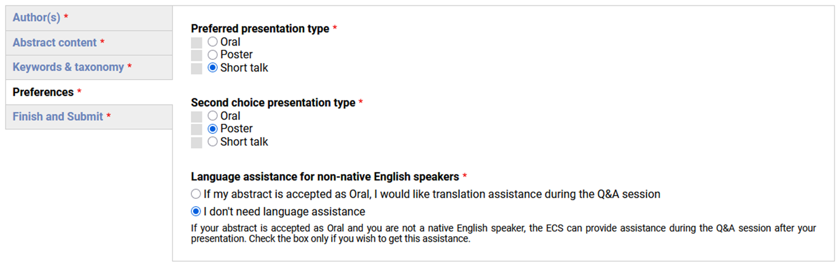Click gray square beside second choice Short talk
838x265 pixels.
point(197,142)
